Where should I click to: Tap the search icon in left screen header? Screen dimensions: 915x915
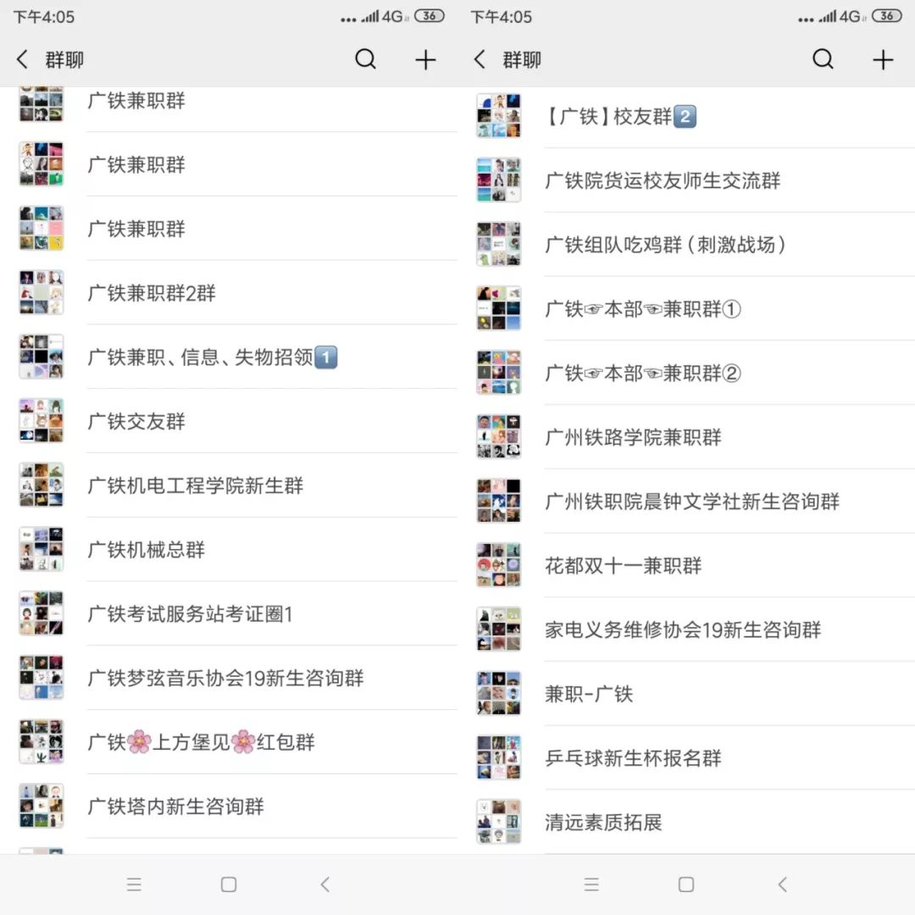coord(365,59)
